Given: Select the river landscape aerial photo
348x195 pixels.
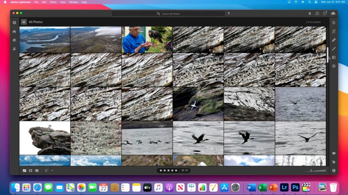Looking at the screenshot, I should (45, 39).
